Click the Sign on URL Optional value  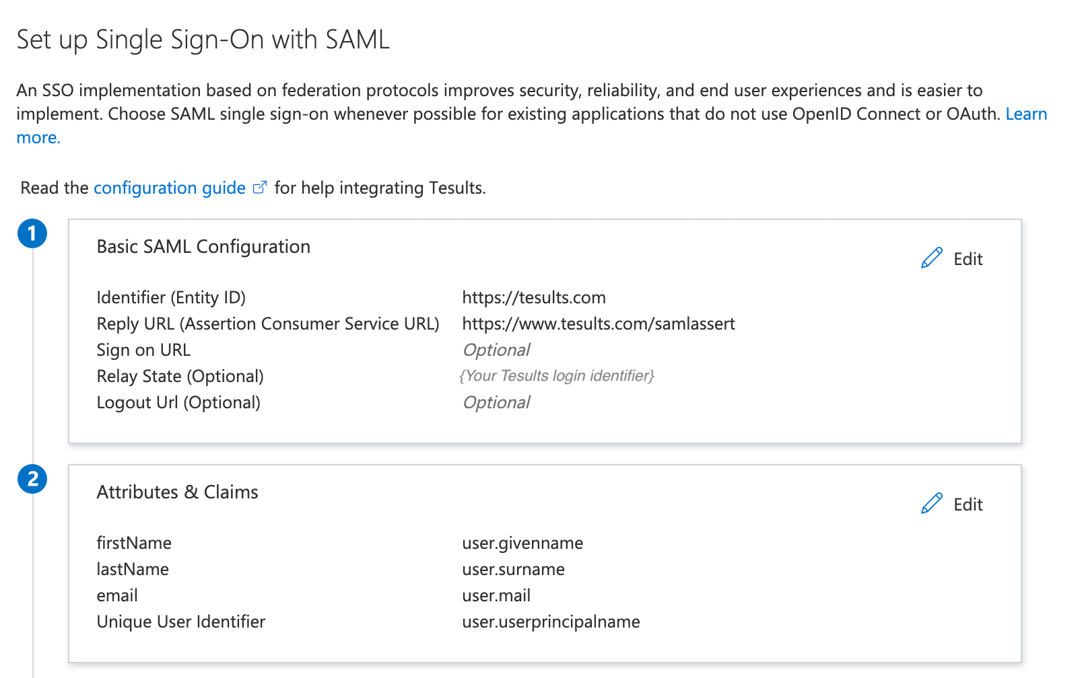pos(496,350)
